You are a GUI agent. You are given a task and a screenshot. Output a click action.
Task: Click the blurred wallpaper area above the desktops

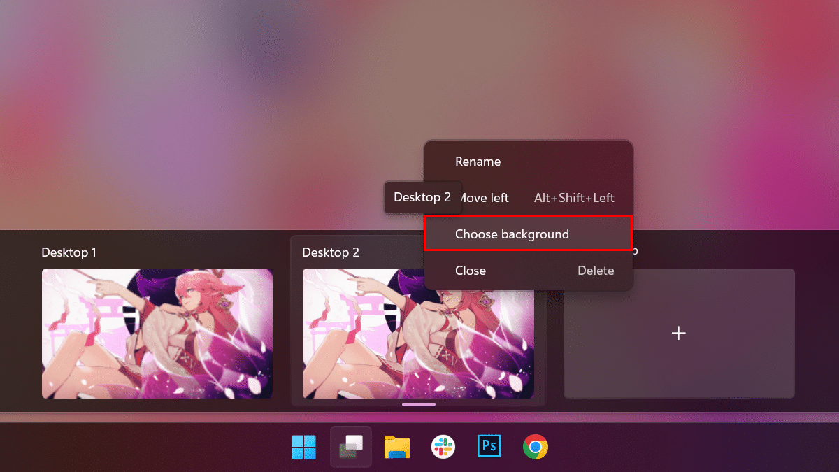210,105
